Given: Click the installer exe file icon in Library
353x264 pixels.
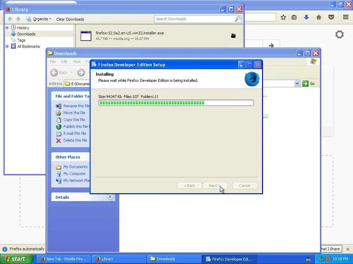Looking at the screenshot, I should tap(86, 36).
